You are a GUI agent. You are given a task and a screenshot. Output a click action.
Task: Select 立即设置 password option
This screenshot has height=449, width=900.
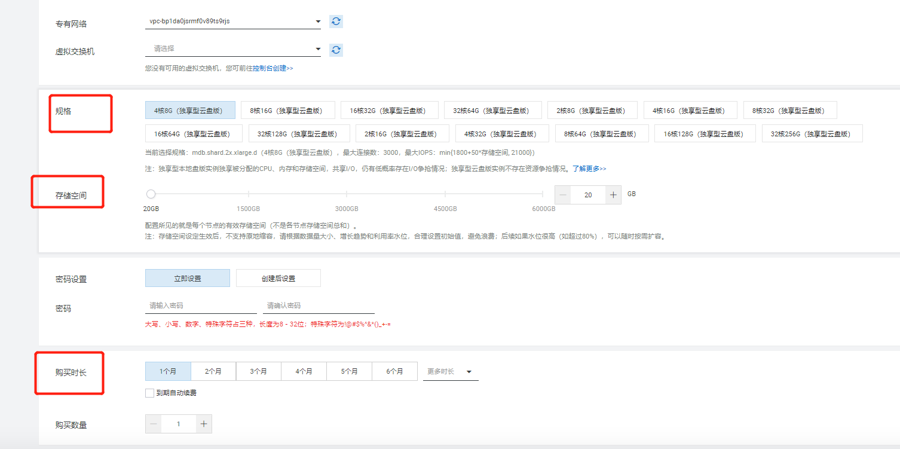(188, 278)
